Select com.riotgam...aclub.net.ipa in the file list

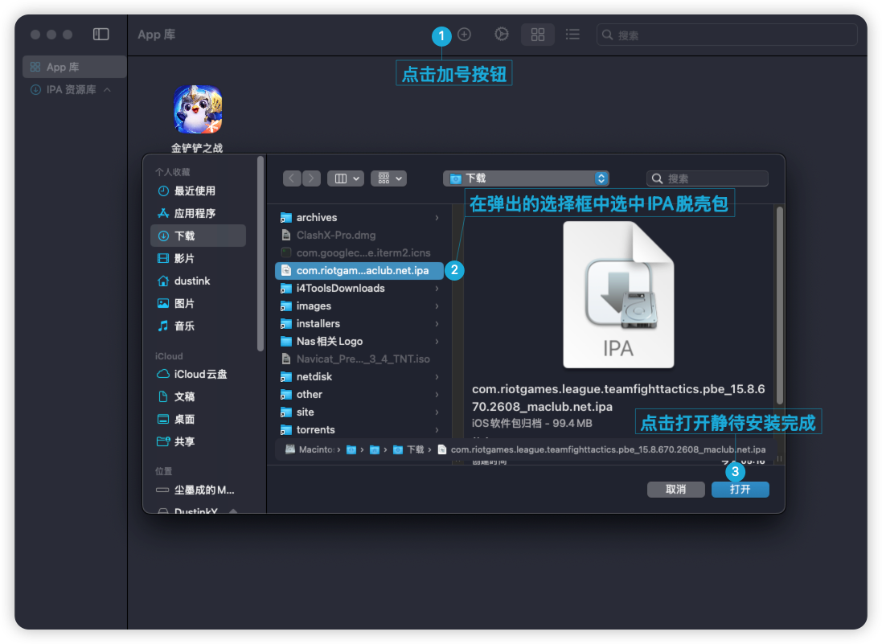362,270
